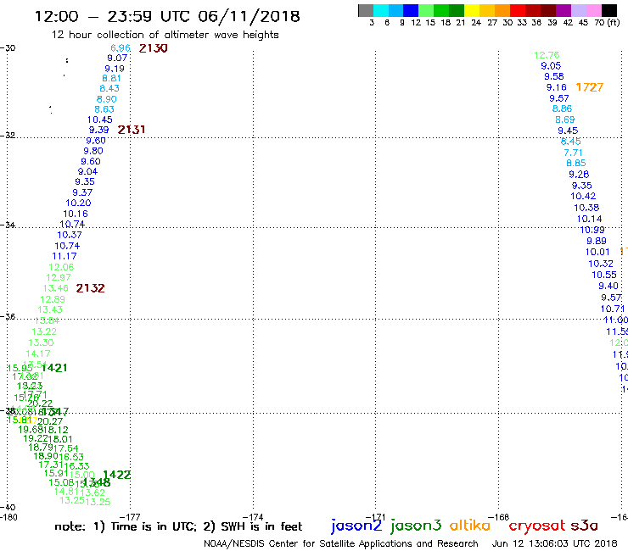Click the '13.22' wave height value

44,331
